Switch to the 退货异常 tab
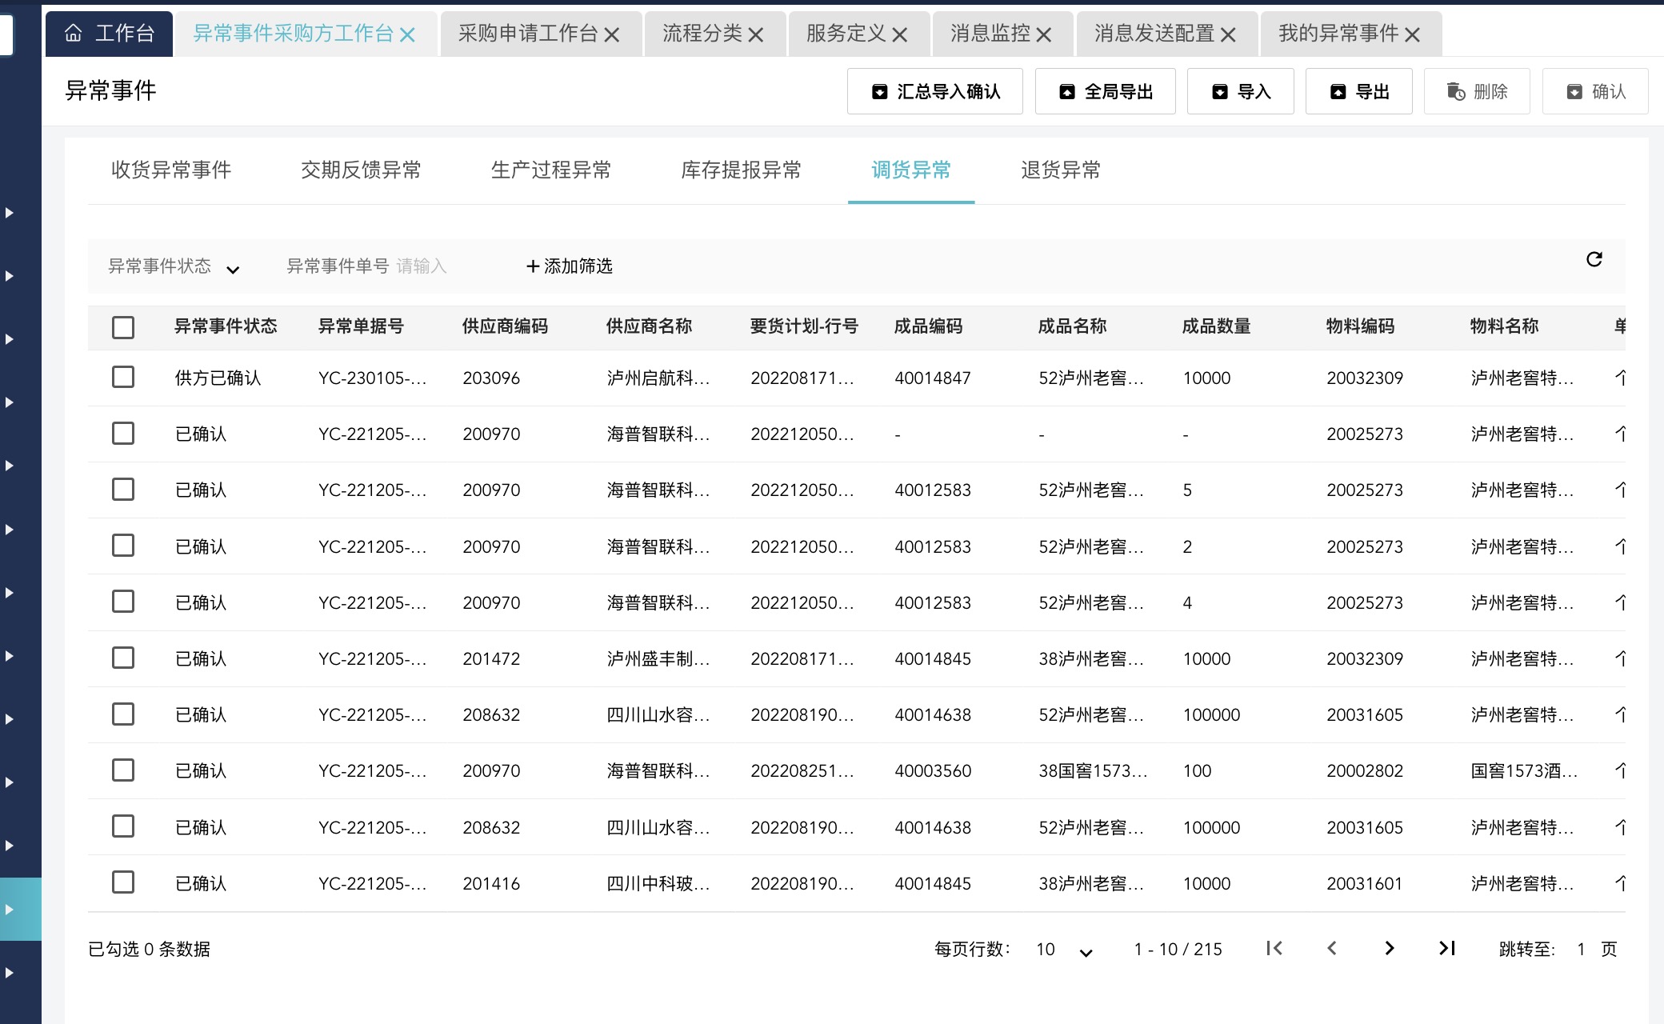 click(x=1061, y=170)
